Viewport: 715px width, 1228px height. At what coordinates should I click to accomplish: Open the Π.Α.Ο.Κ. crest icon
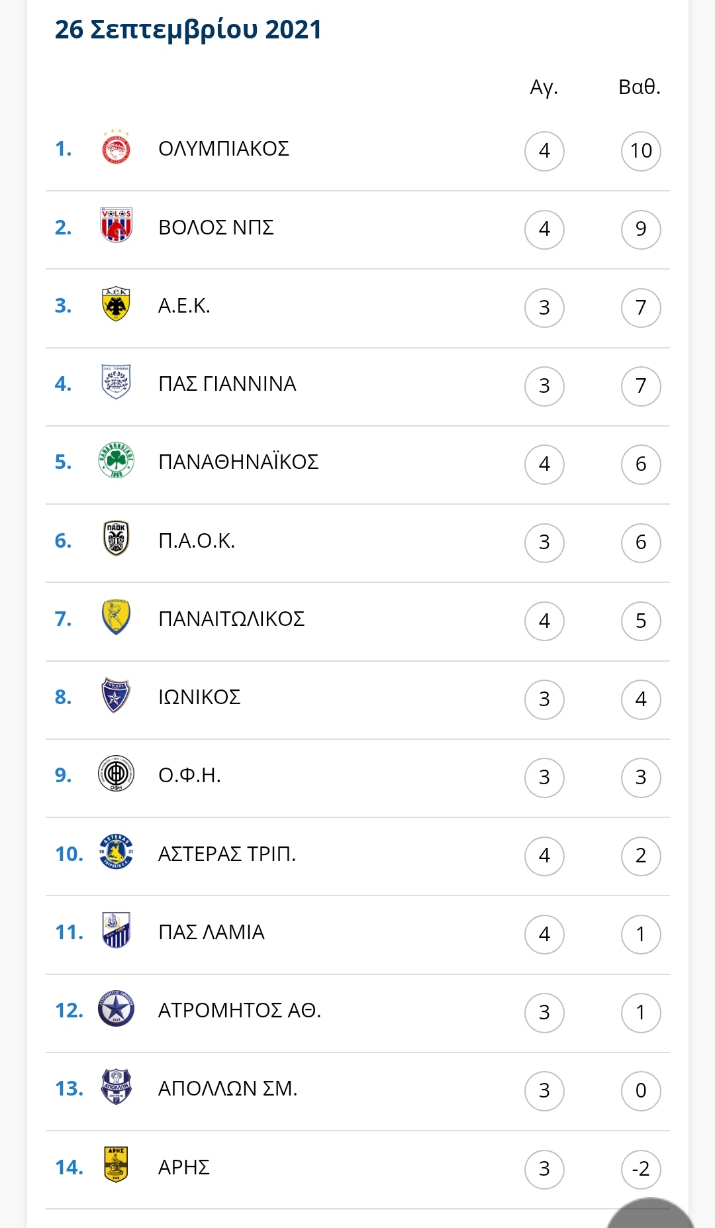tap(117, 538)
